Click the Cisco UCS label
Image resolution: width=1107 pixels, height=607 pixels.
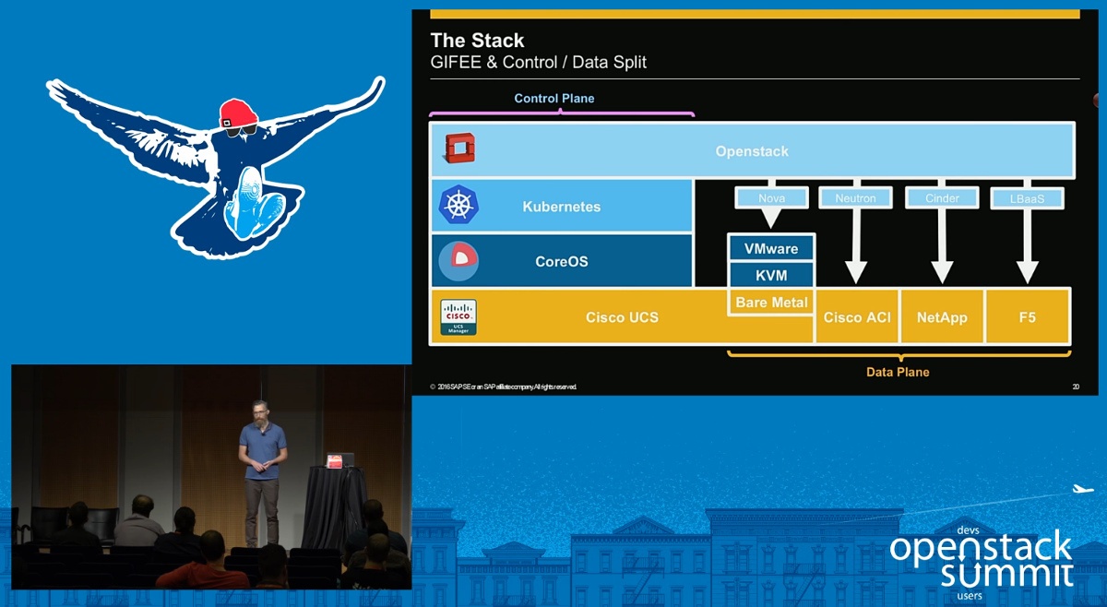click(x=622, y=317)
